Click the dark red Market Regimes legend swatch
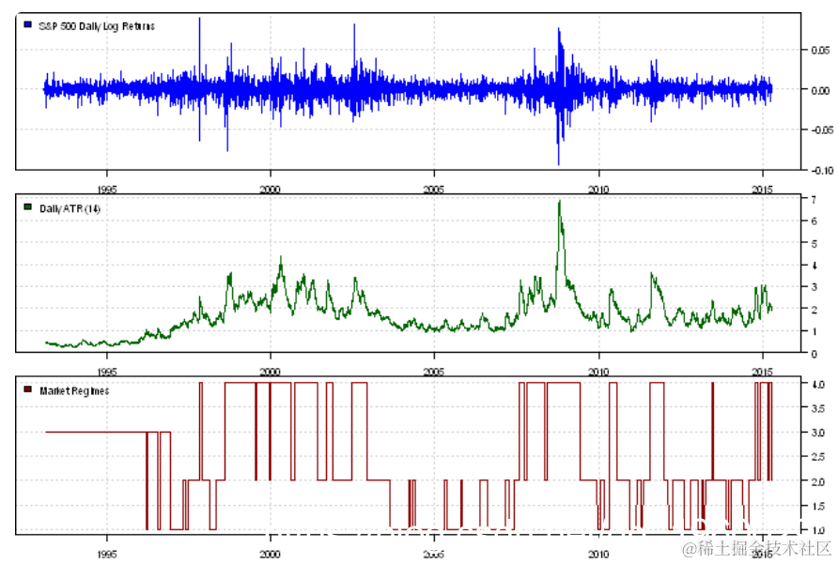 [28, 389]
